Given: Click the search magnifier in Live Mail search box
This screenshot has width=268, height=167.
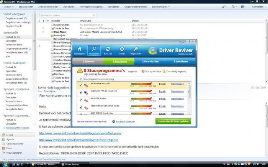Looking at the screenshot, I should (x=94, y=15).
